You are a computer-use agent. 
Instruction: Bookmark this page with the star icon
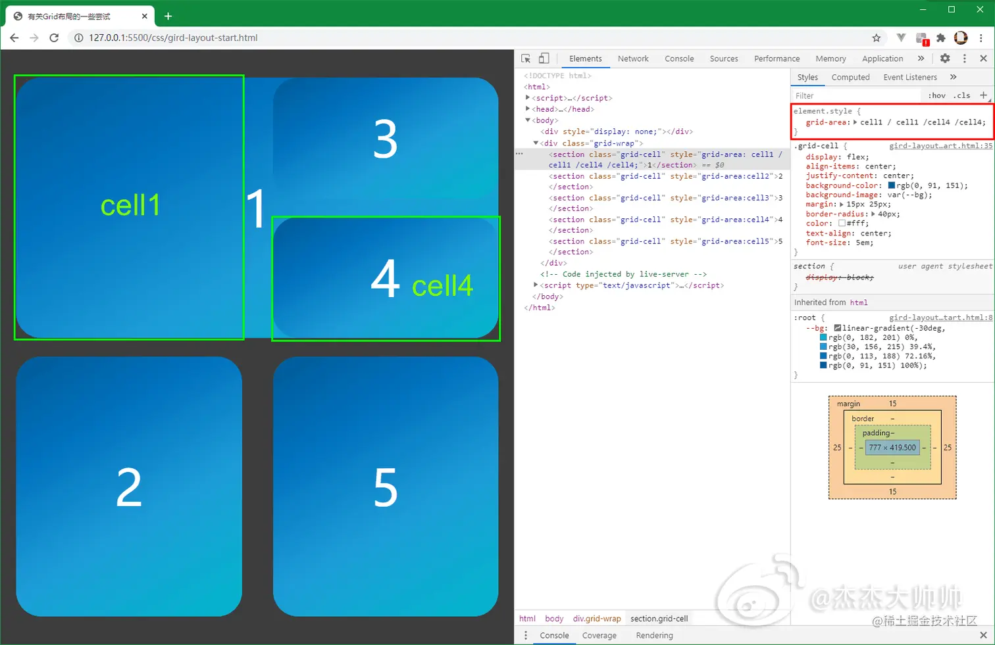tap(876, 38)
